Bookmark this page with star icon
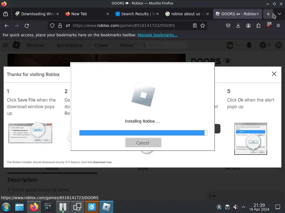 tap(203, 26)
